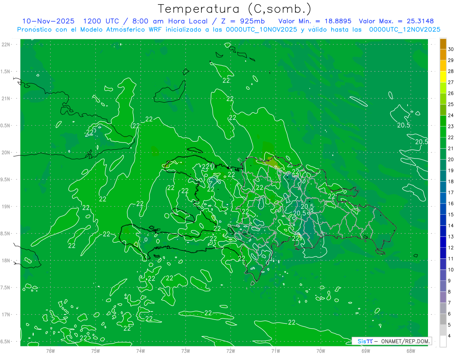The height and width of the screenshot is (356, 461).
Task: Click the colorbar label 30
Action: pyautogui.click(x=451, y=49)
